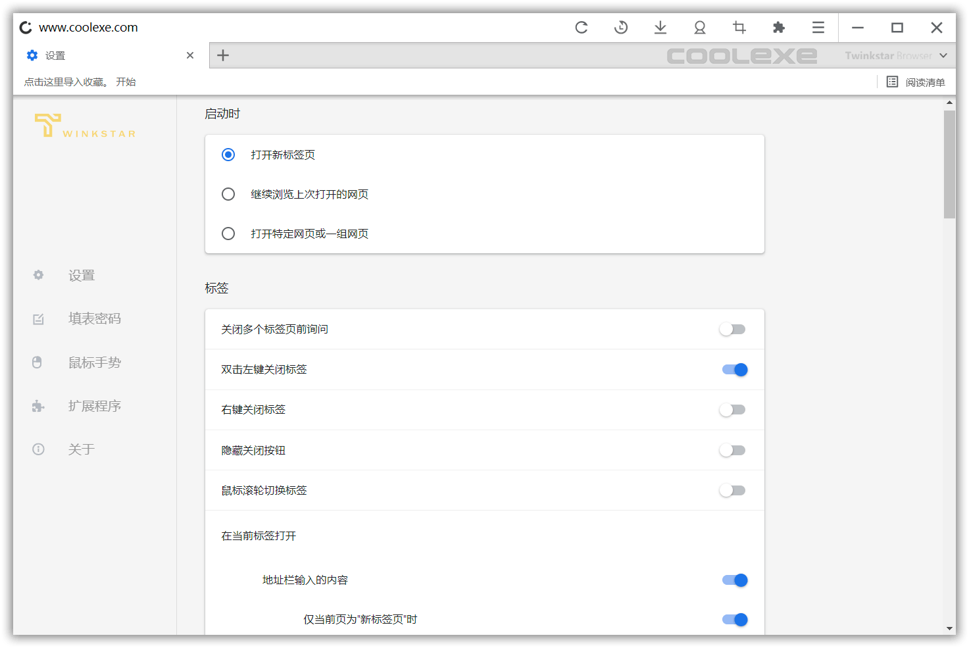Select the 继续浏览上次打开的网页 radio button
This screenshot has height=648, width=969.
[228, 194]
